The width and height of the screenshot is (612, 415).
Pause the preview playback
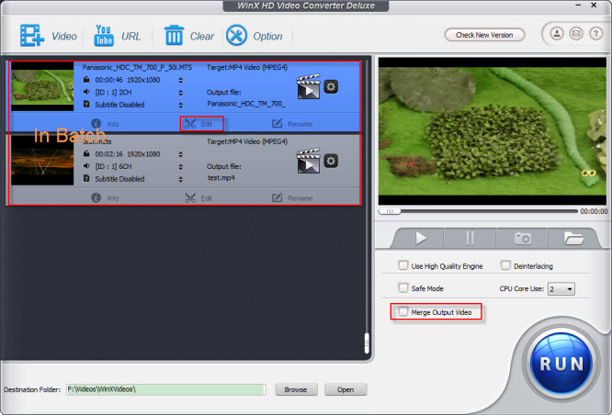(470, 238)
